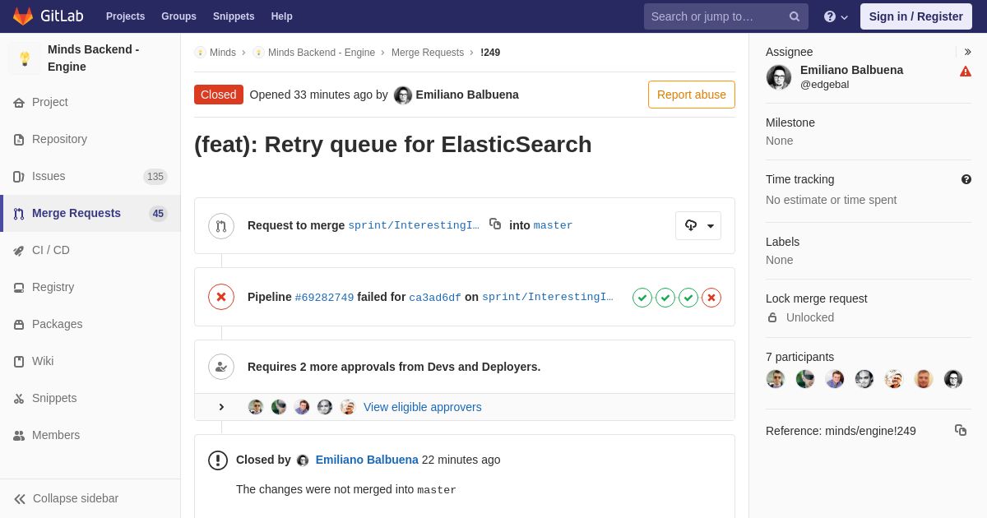Click first participant avatar
This screenshot has width=987, height=518.
[x=776, y=379]
